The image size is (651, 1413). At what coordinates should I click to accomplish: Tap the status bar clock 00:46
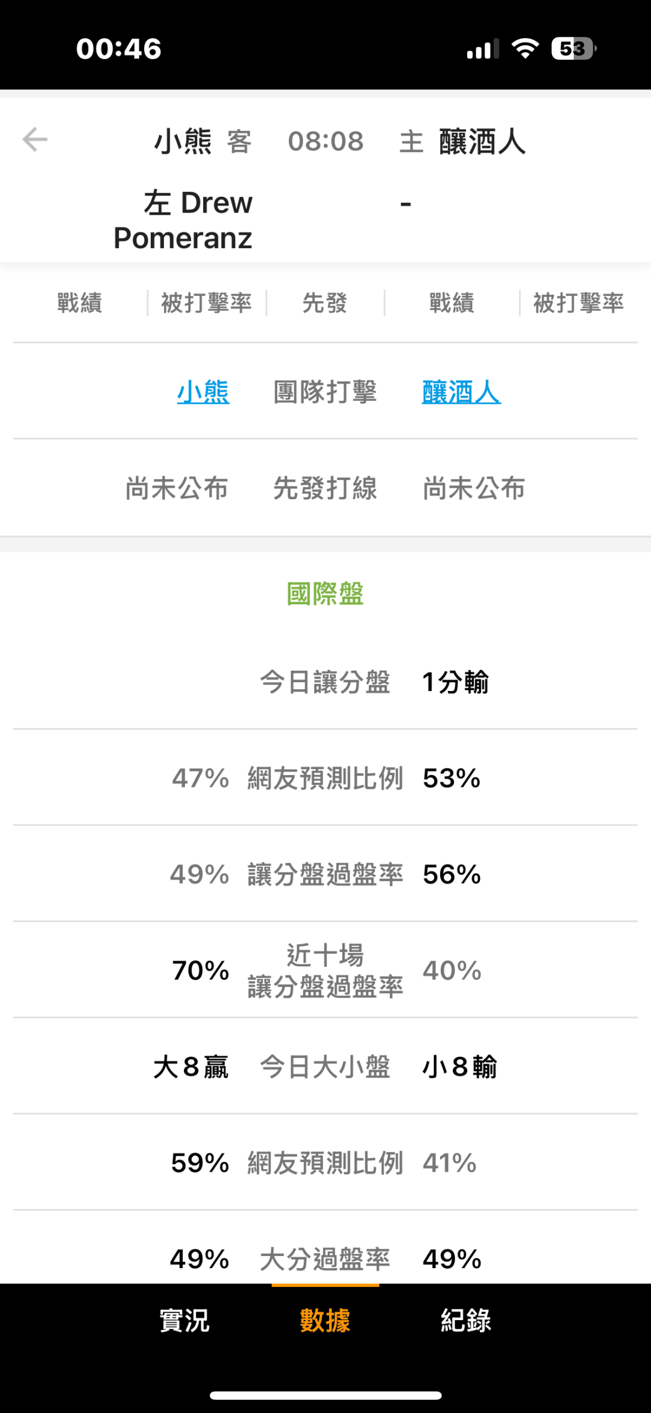click(x=119, y=49)
